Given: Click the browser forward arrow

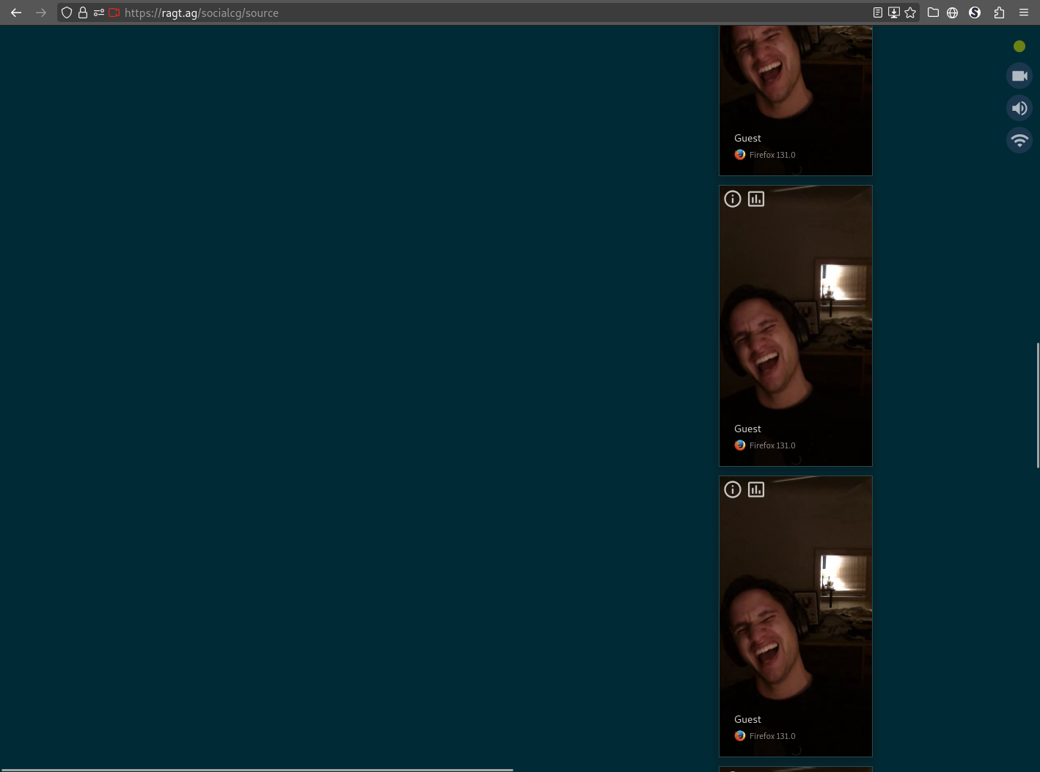Looking at the screenshot, I should tap(41, 12).
